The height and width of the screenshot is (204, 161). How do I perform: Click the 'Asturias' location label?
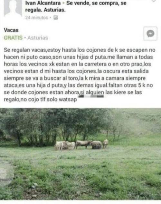click(38, 38)
